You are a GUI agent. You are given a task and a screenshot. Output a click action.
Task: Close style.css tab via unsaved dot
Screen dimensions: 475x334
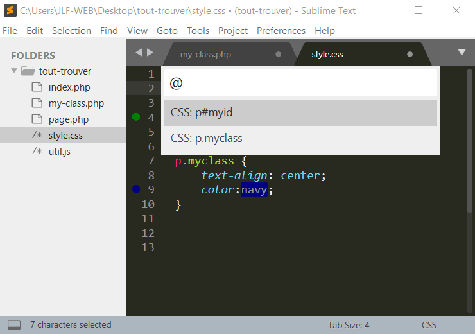click(x=410, y=54)
